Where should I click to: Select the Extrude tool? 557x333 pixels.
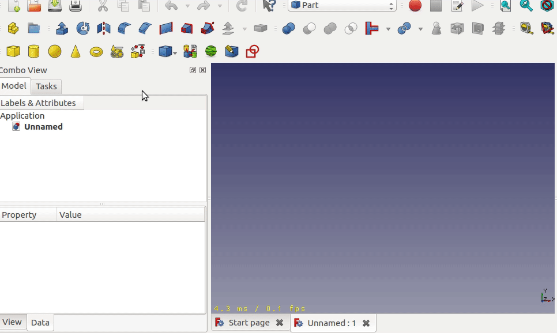pyautogui.click(x=62, y=28)
